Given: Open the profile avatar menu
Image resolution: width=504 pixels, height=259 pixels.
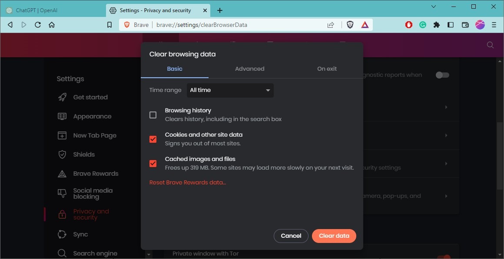Looking at the screenshot, I should (x=480, y=25).
